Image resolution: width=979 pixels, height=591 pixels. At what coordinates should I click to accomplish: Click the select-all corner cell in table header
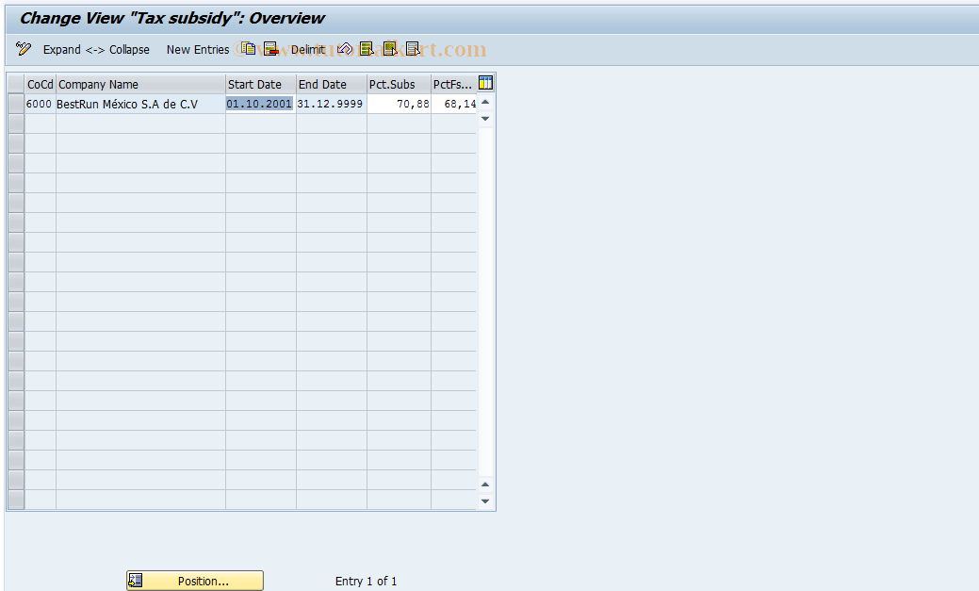point(16,84)
